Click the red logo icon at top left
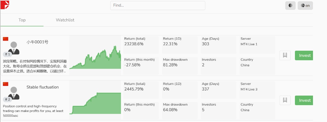327x122 pixels. pos(5,5)
